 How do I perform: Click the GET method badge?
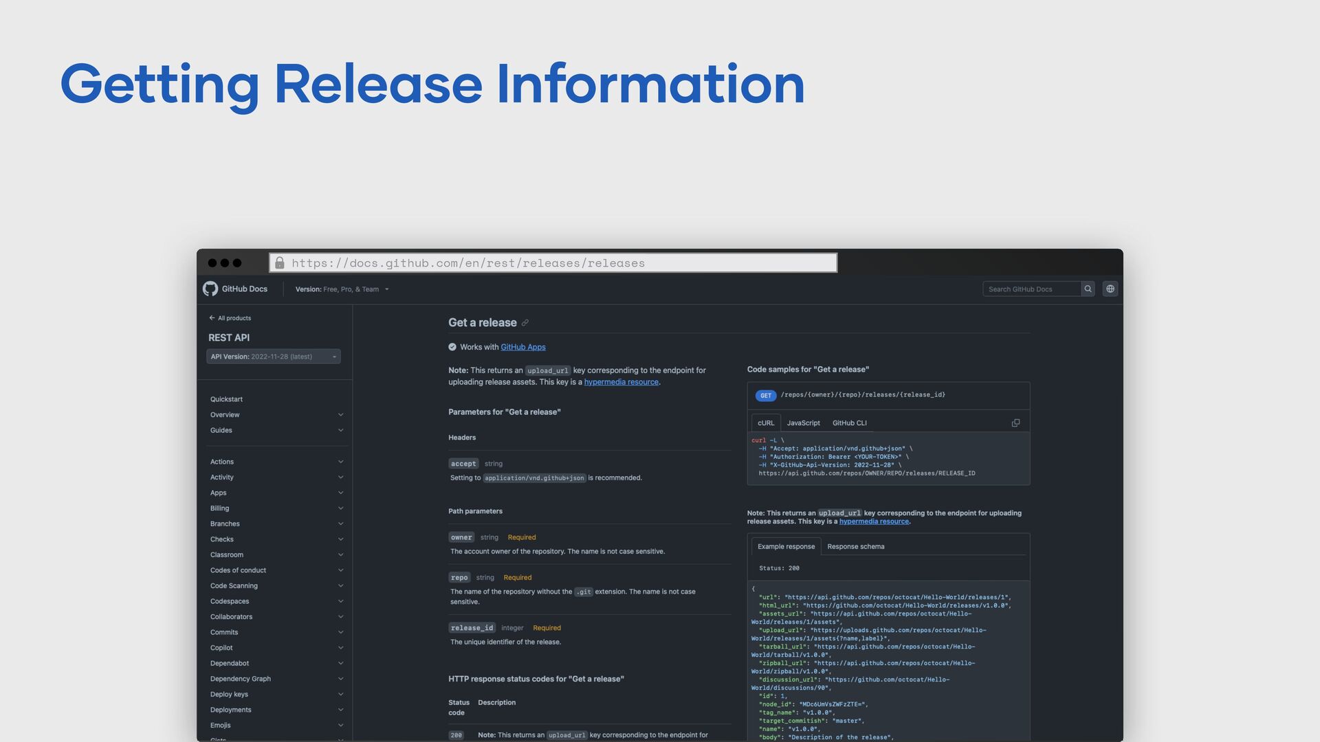point(766,396)
